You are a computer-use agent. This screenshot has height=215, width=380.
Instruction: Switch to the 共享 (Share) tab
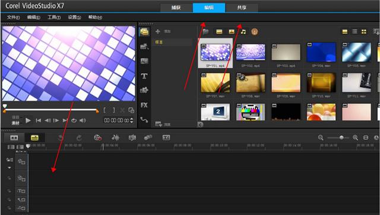click(242, 8)
